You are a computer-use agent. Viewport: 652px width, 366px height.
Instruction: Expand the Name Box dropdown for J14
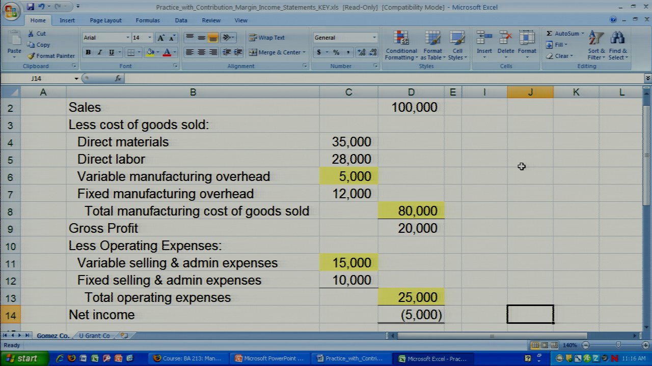76,79
